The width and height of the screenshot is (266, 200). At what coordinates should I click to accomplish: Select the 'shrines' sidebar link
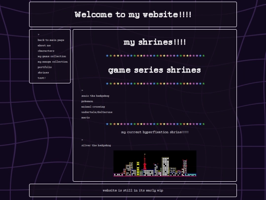coord(43,73)
